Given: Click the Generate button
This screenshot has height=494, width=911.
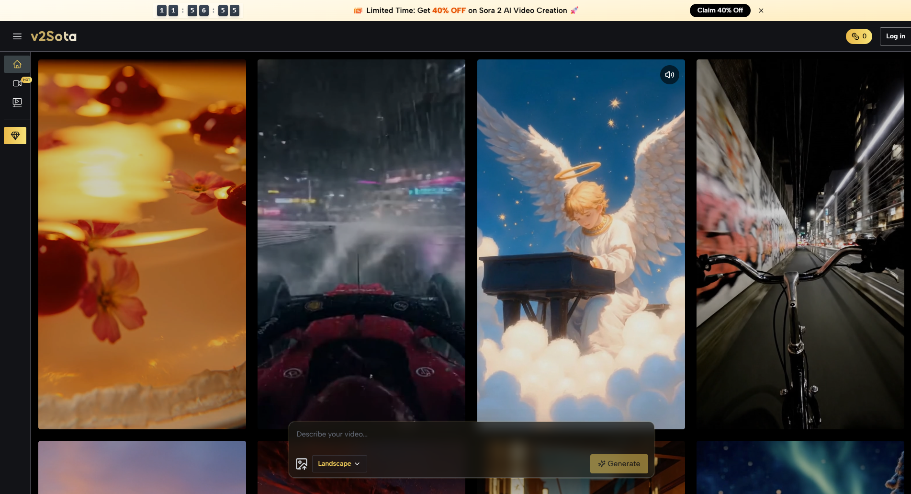Looking at the screenshot, I should point(619,464).
